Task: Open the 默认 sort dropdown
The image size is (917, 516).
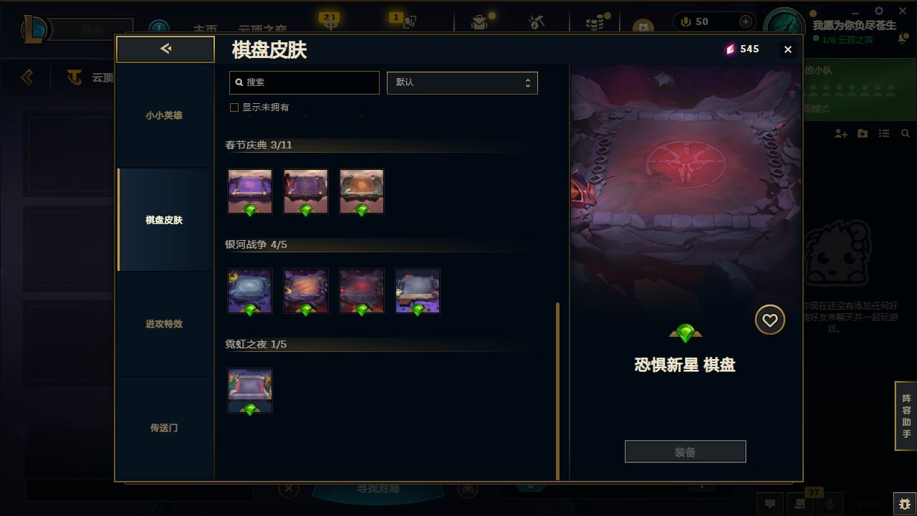Action: coord(462,82)
